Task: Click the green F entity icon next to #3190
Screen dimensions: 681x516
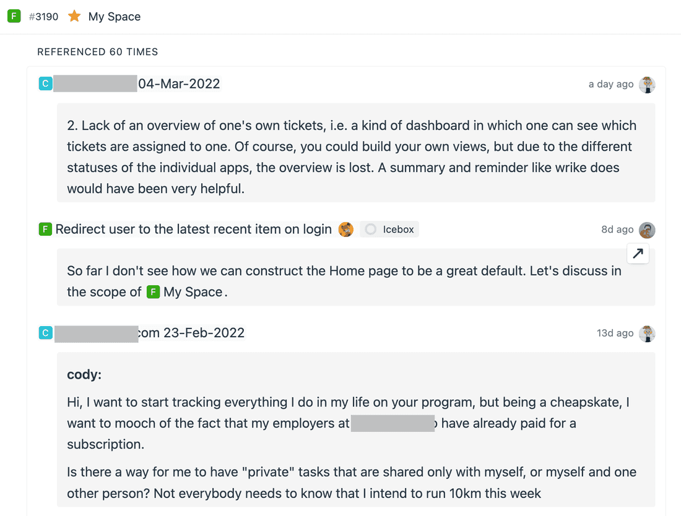Action: pos(14,16)
